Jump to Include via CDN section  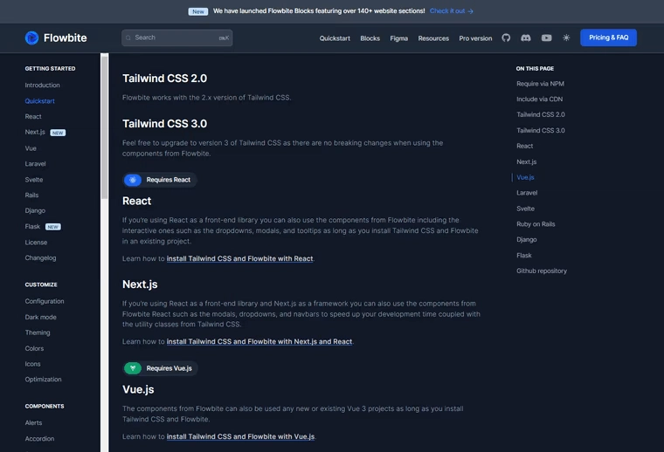(x=540, y=99)
